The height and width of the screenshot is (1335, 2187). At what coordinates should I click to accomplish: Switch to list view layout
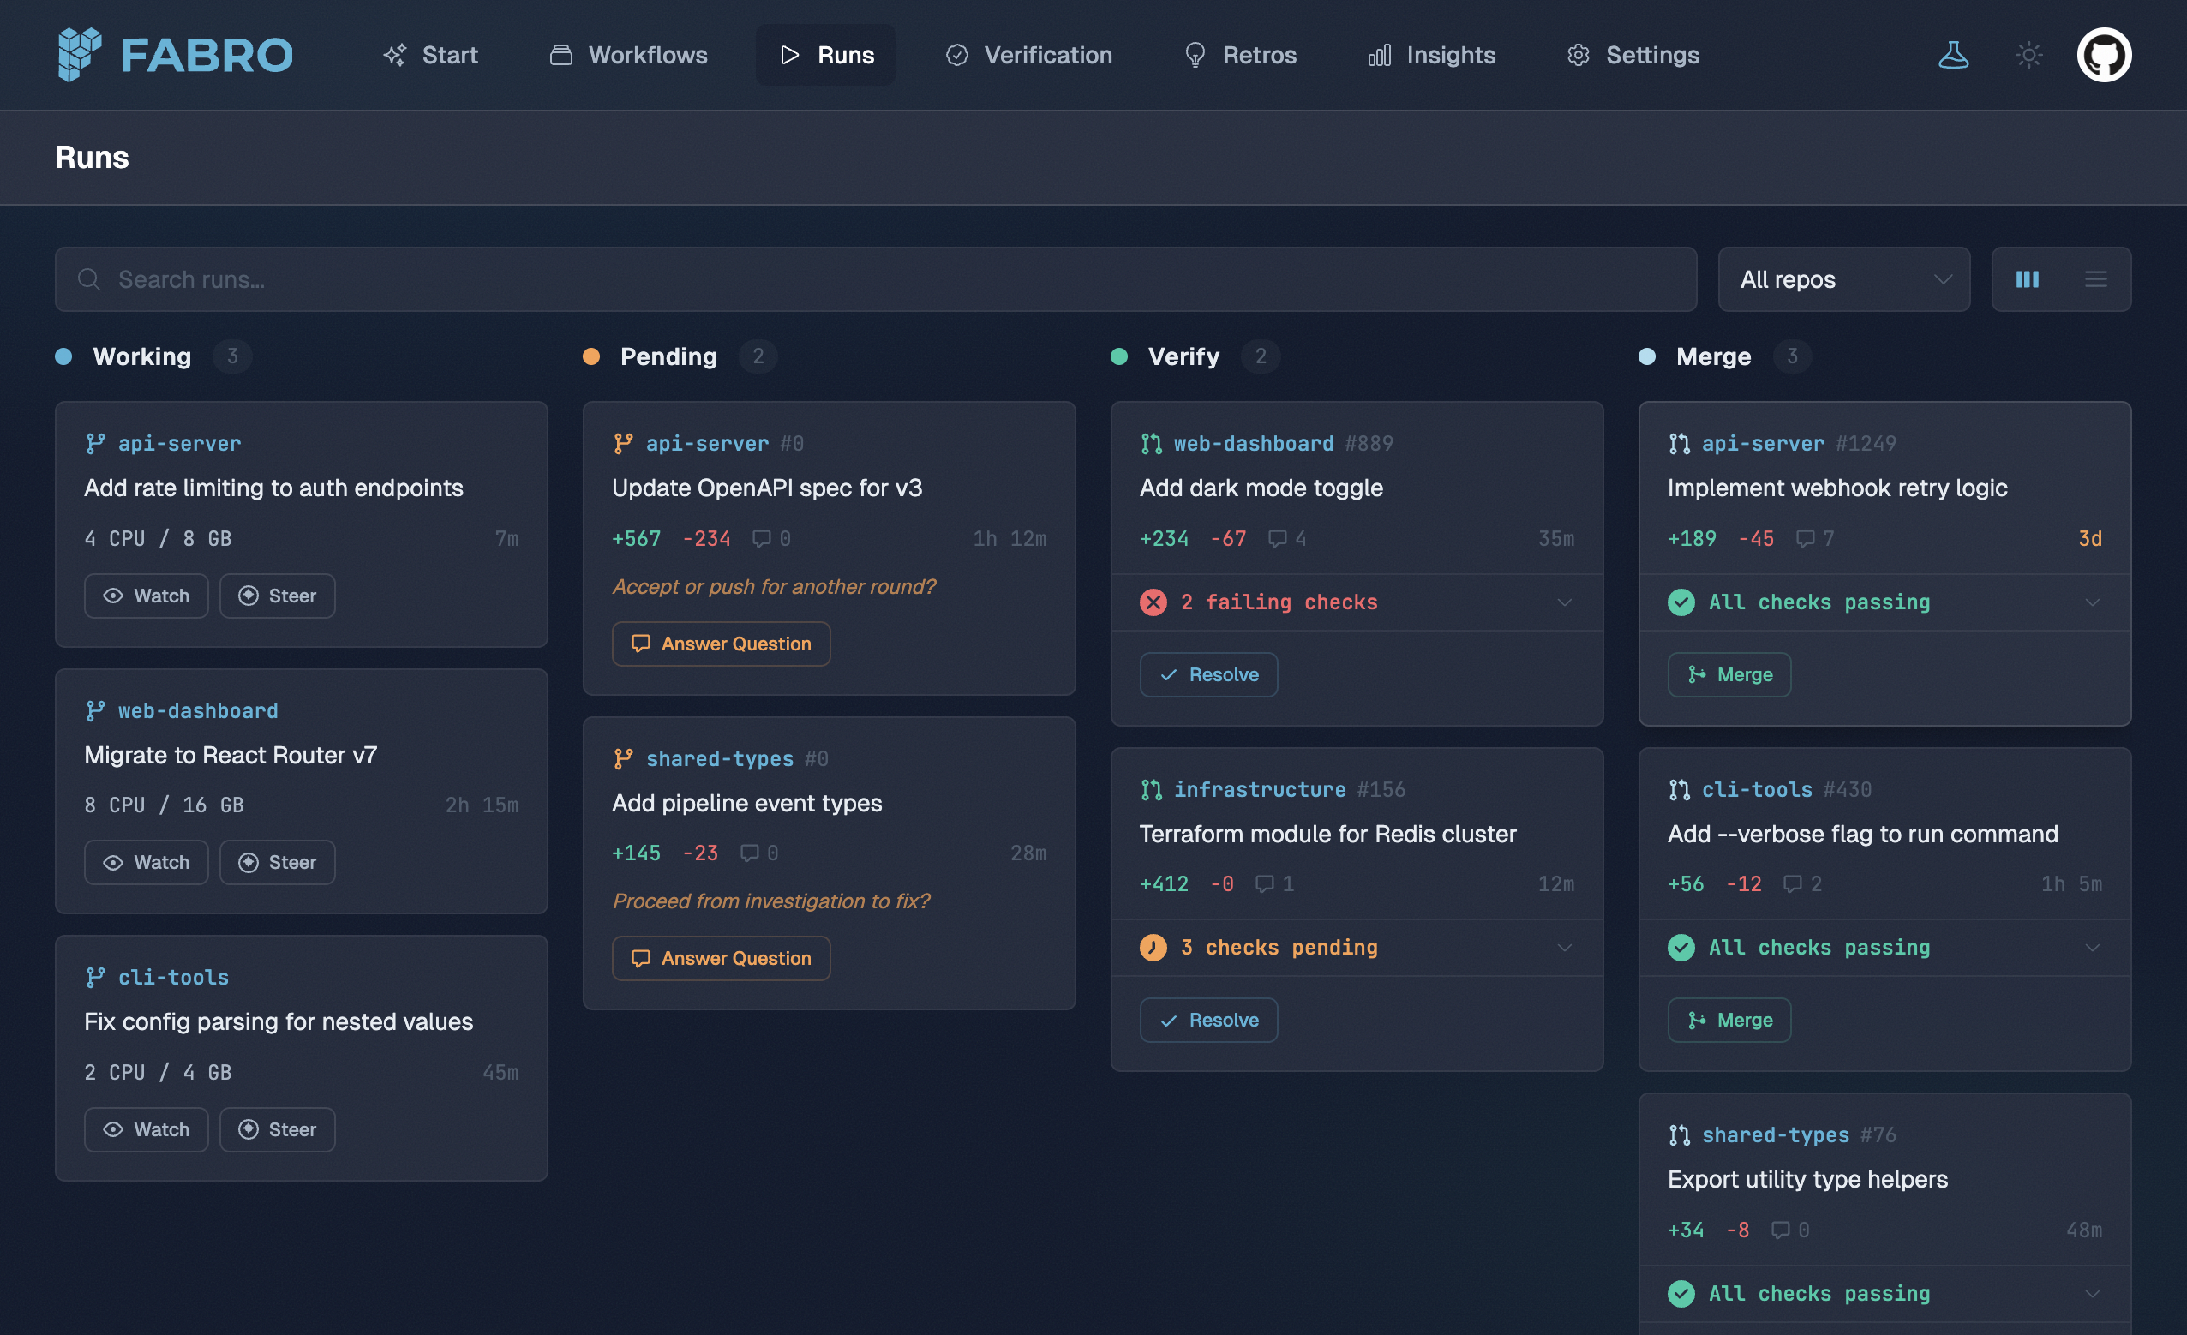click(x=2095, y=278)
